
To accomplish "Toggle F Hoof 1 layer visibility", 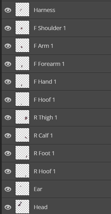I will pos(8,100).
